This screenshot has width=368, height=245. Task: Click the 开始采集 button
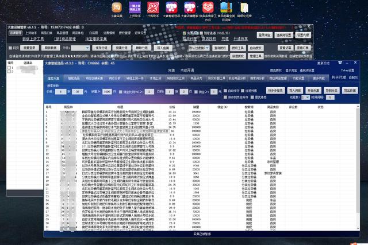pos(315,91)
